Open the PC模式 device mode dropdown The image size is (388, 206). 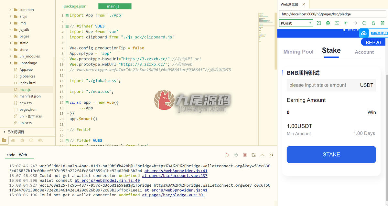296,23
